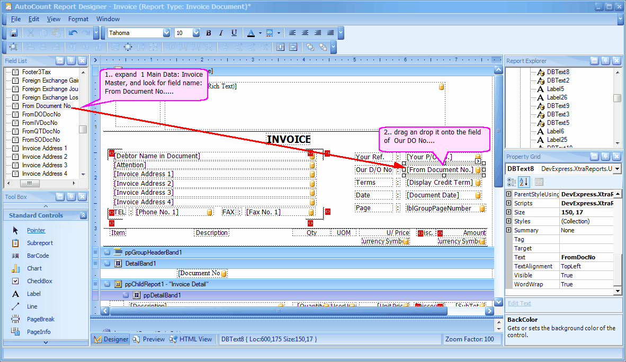Select the PageInfo control in Tool Box
Viewport: 626px width, 362px height.
tap(39, 332)
